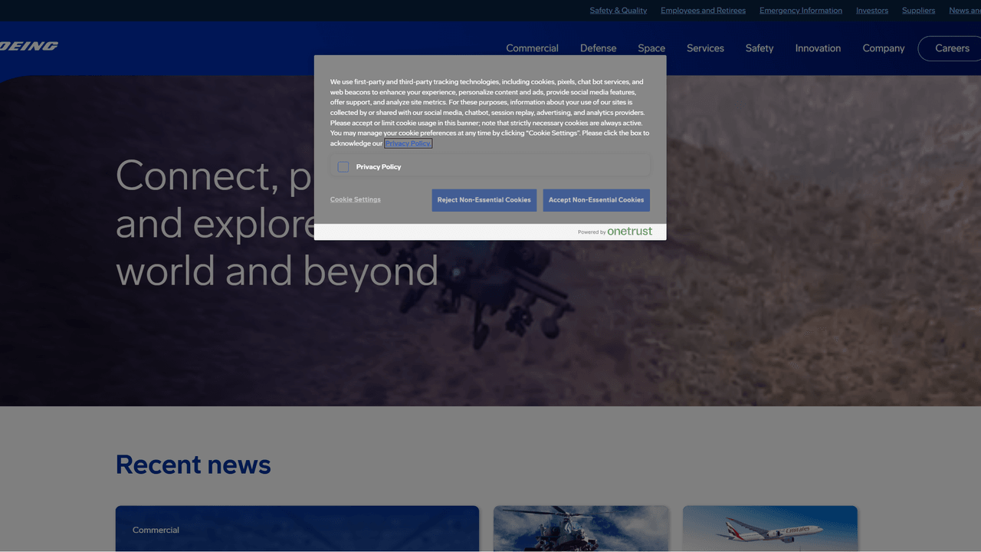Open the Defense navigation menu
The image size is (981, 552).
[x=598, y=48]
